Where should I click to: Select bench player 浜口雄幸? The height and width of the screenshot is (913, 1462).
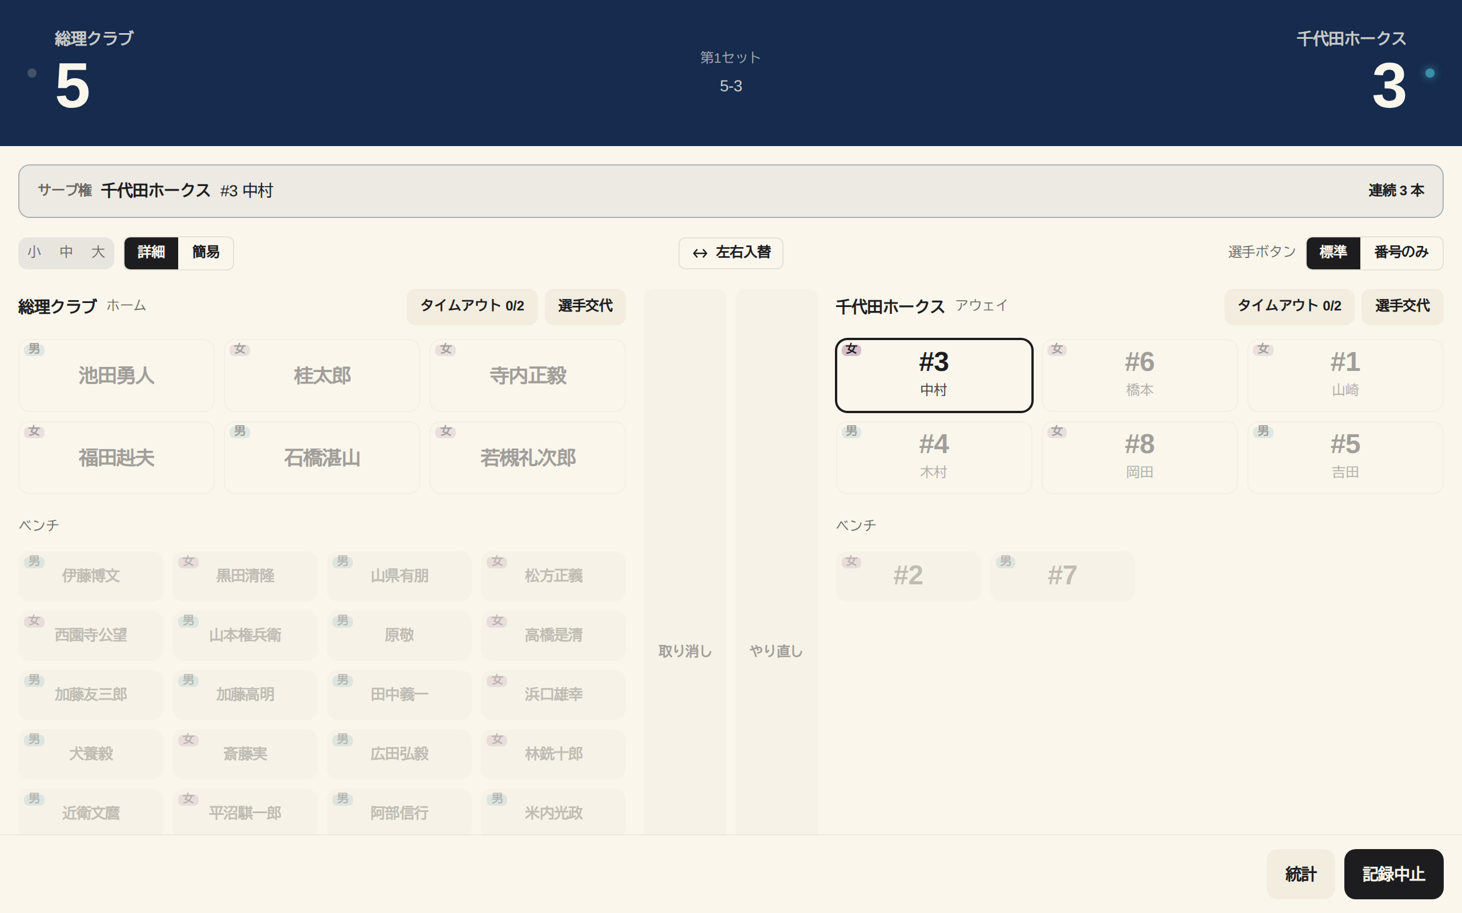[553, 694]
